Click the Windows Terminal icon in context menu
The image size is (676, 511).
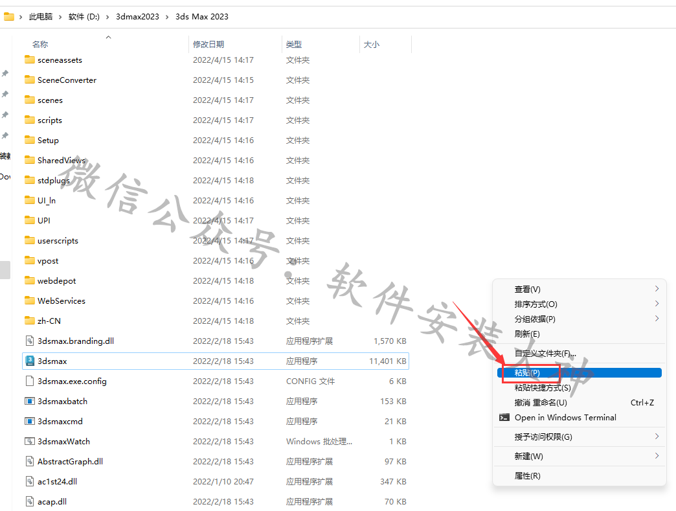504,418
